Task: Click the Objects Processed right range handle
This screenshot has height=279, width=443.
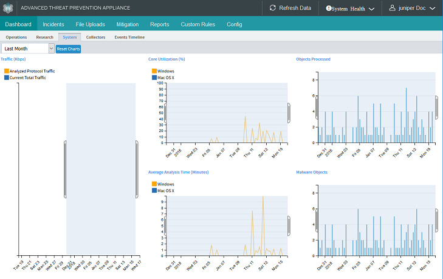Action: 436,107
